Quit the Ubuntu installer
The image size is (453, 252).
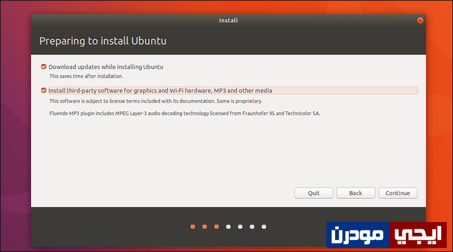[x=314, y=193]
